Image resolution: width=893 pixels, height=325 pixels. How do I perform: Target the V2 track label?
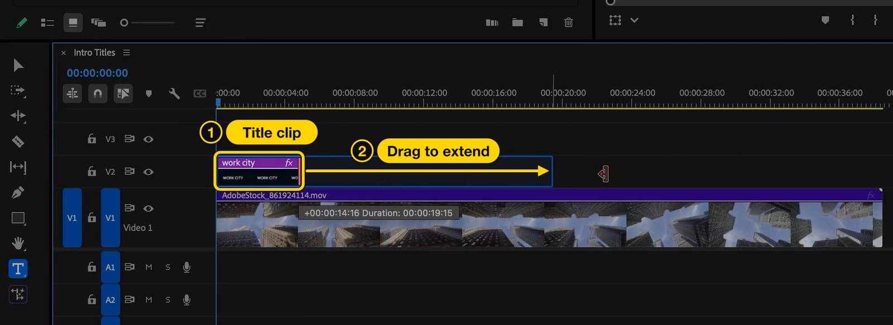[x=111, y=172]
